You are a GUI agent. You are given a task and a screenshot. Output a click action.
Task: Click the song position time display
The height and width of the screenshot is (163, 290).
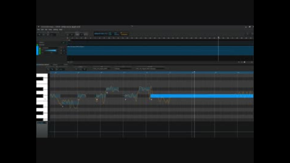click(101, 34)
